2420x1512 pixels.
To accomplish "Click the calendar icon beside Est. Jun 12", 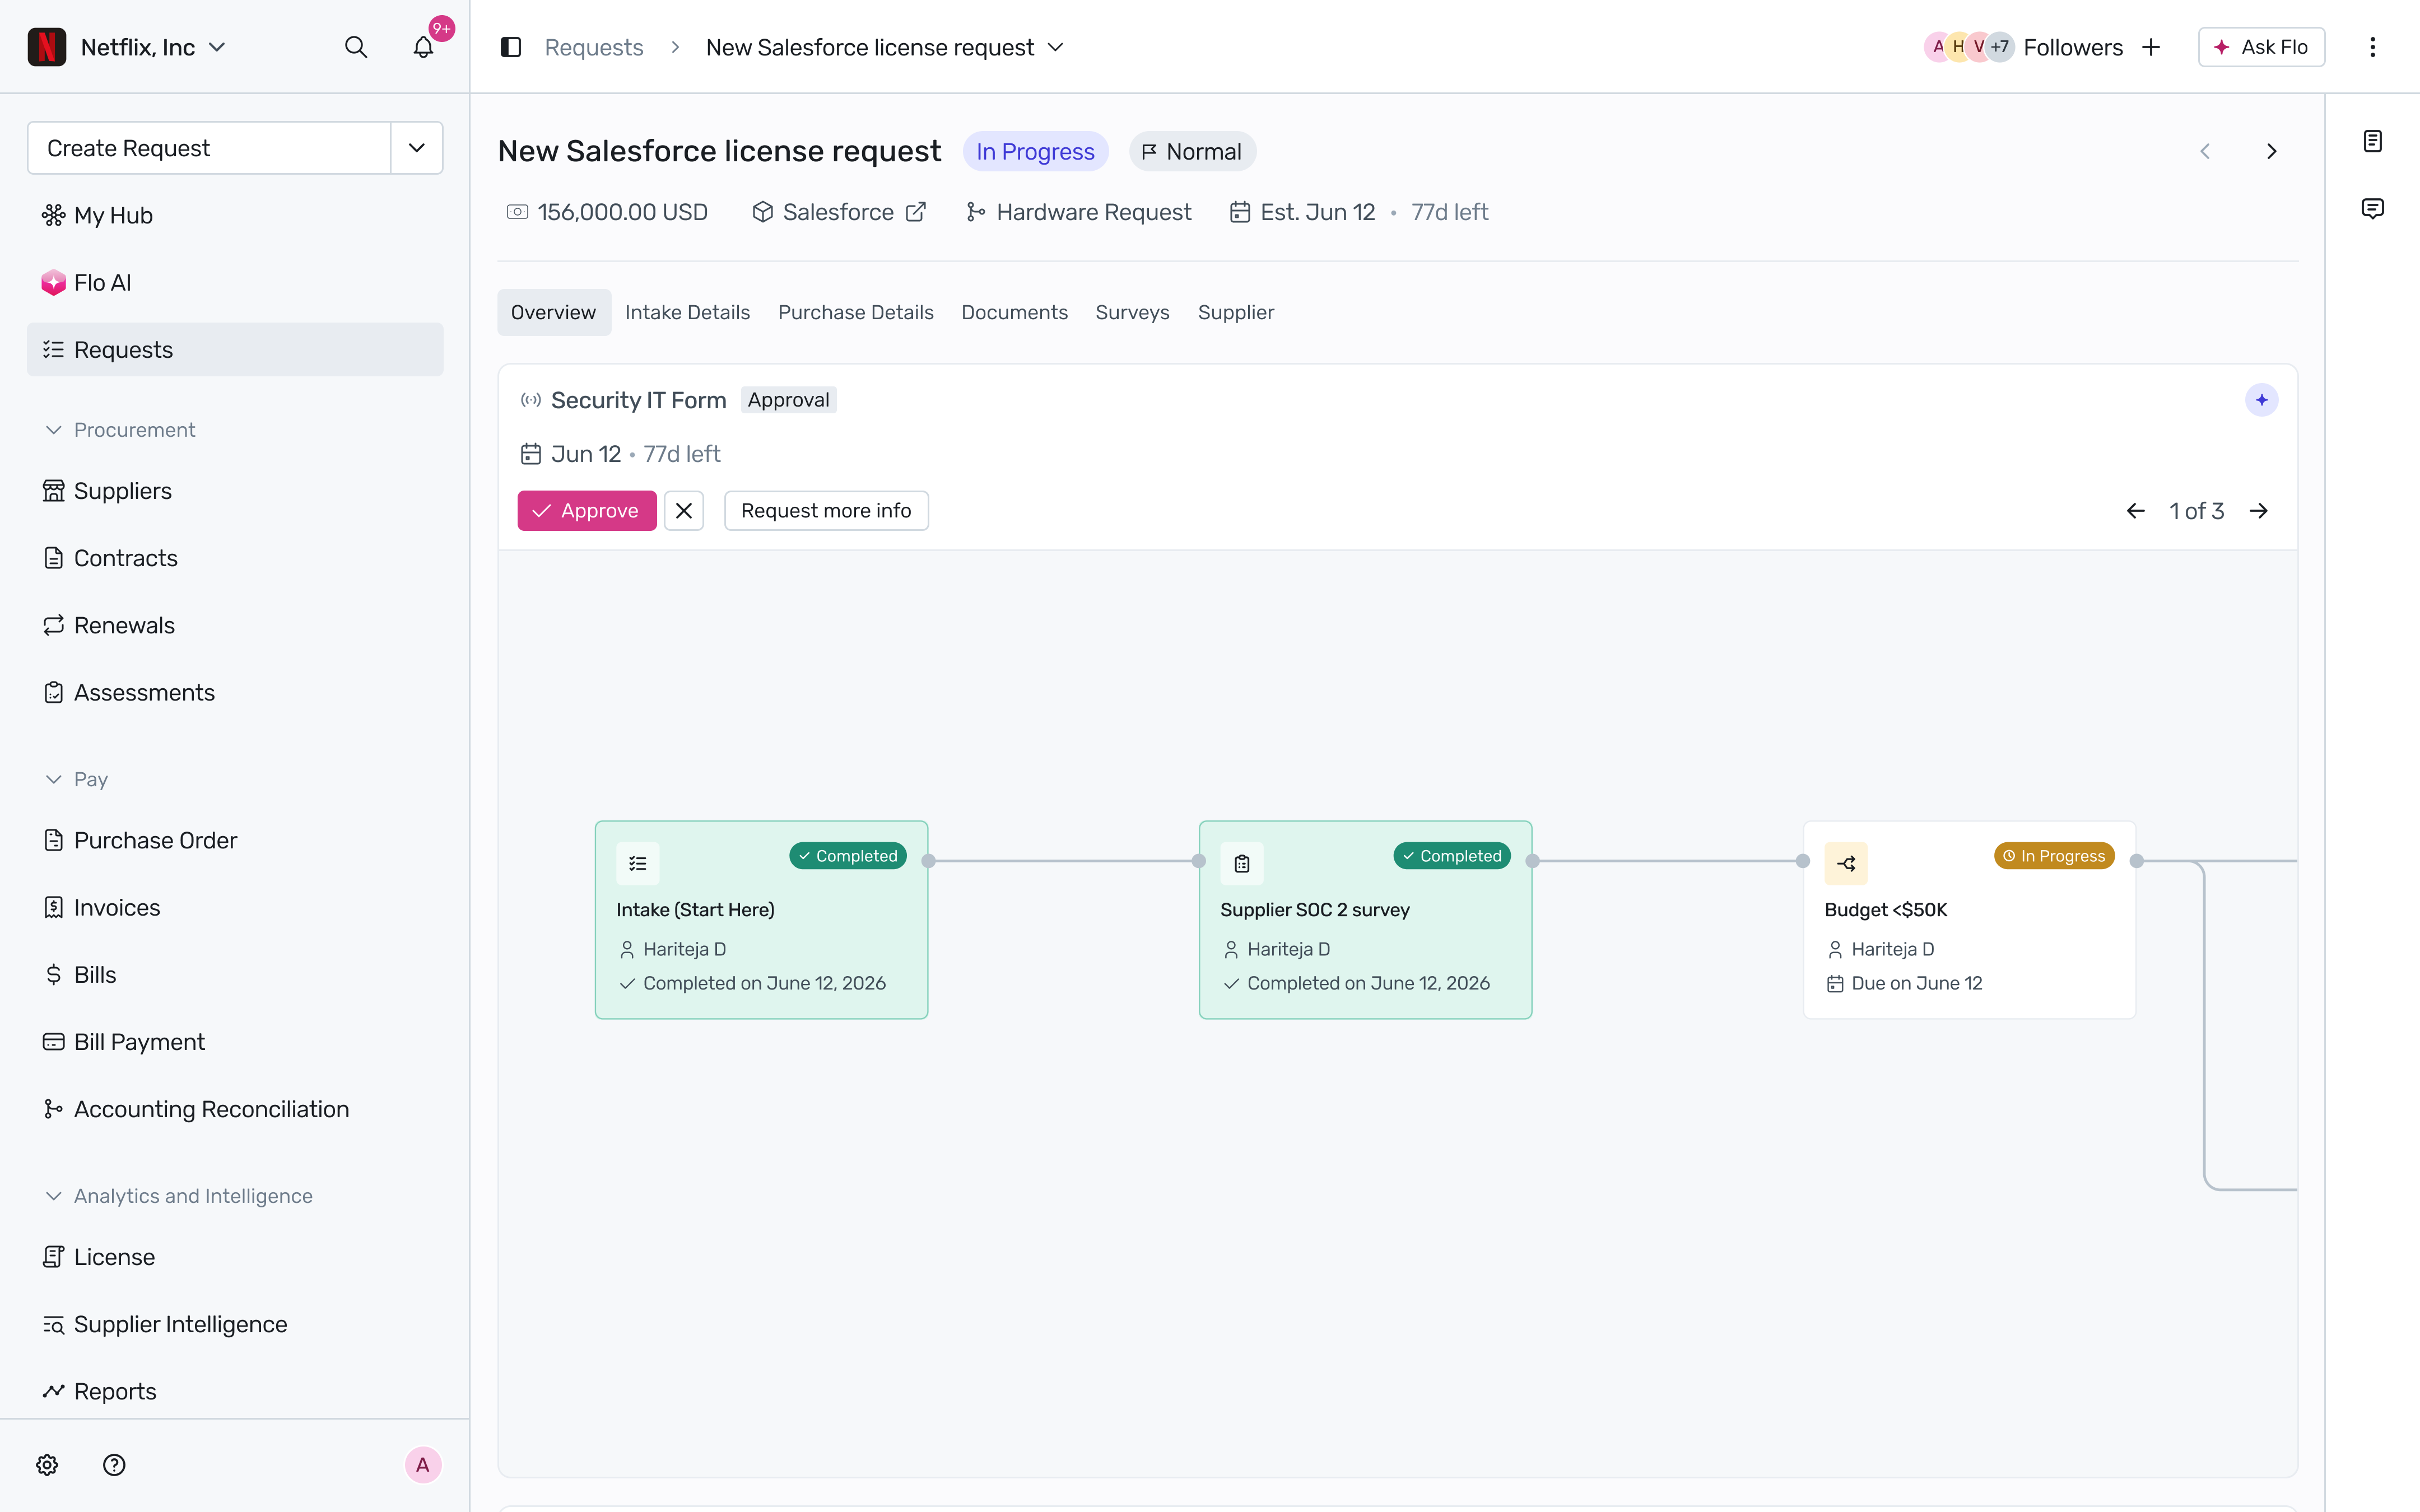I will tap(1240, 212).
